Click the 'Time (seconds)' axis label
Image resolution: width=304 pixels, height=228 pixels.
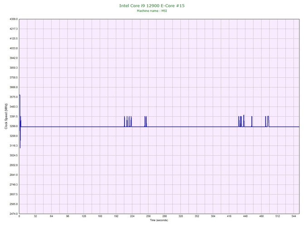pos(159,220)
